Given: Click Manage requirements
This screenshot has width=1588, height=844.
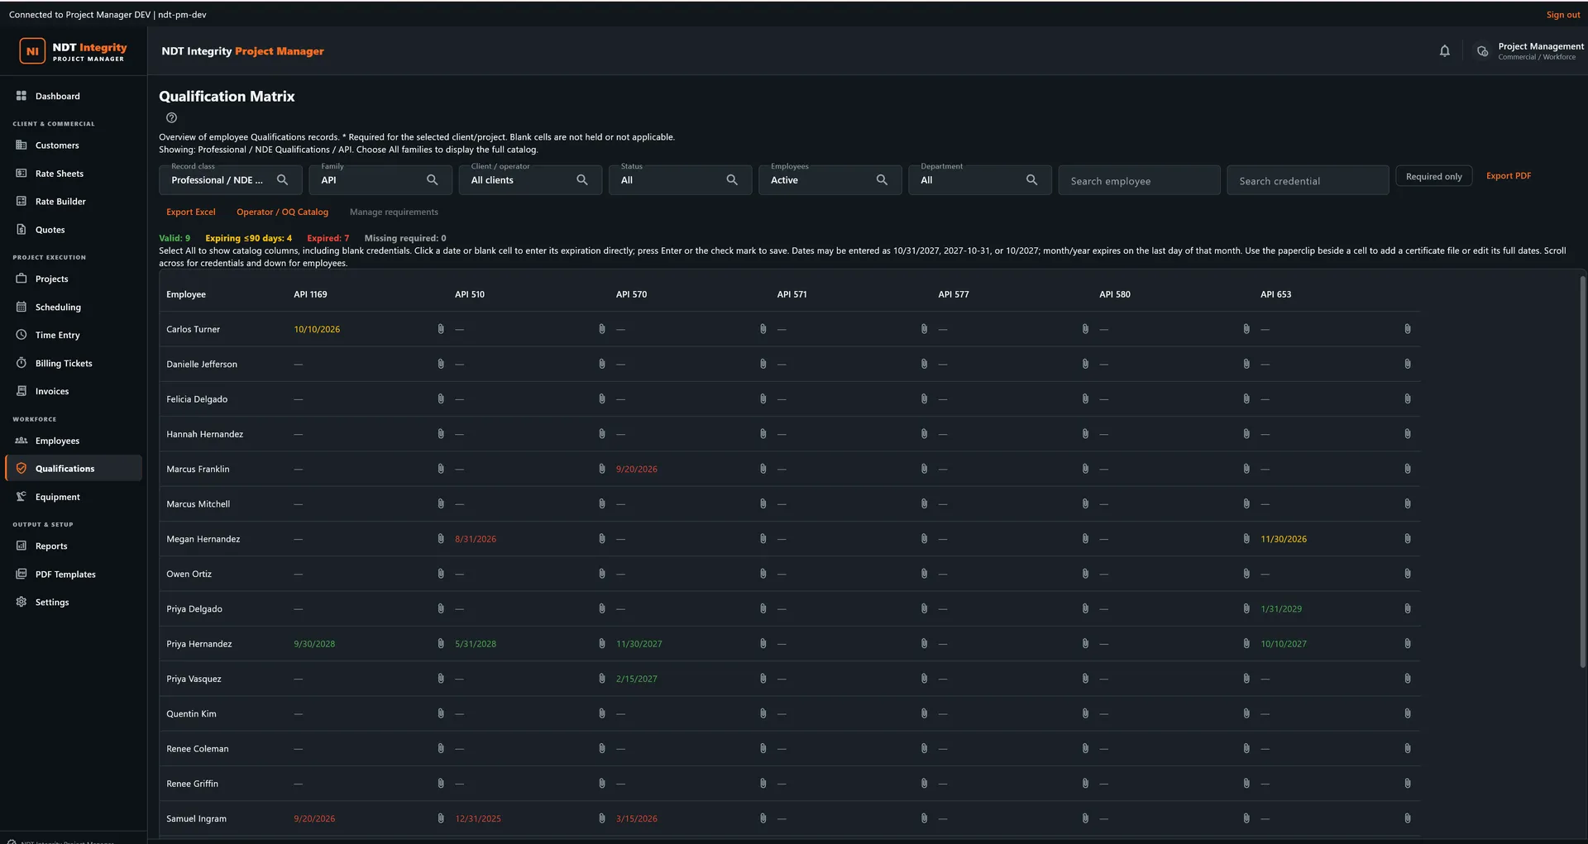Looking at the screenshot, I should point(394,212).
